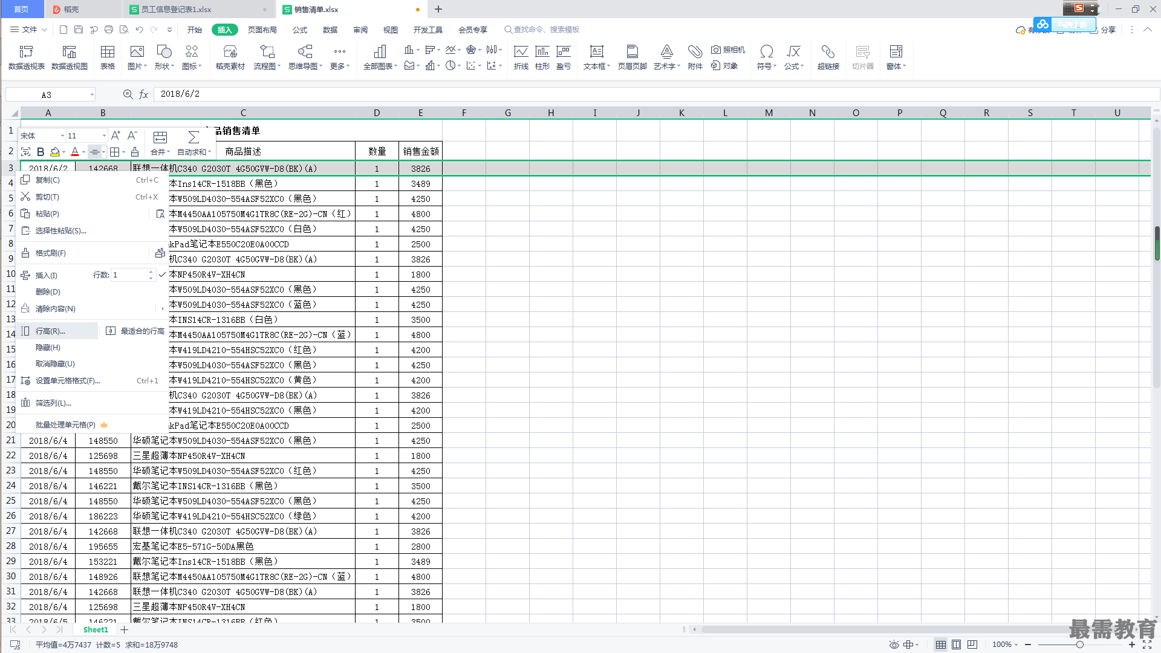The image size is (1161, 653).
Task: Insert line sparkline (折线)
Action: click(521, 57)
